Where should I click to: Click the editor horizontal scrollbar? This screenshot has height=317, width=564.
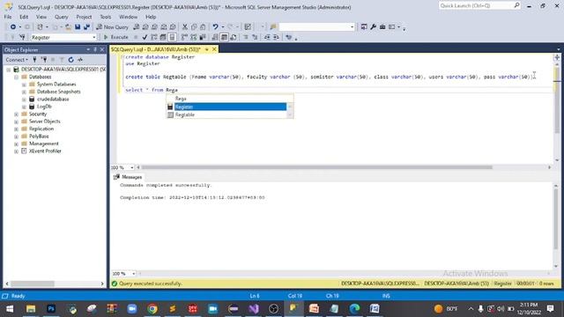click(316, 167)
